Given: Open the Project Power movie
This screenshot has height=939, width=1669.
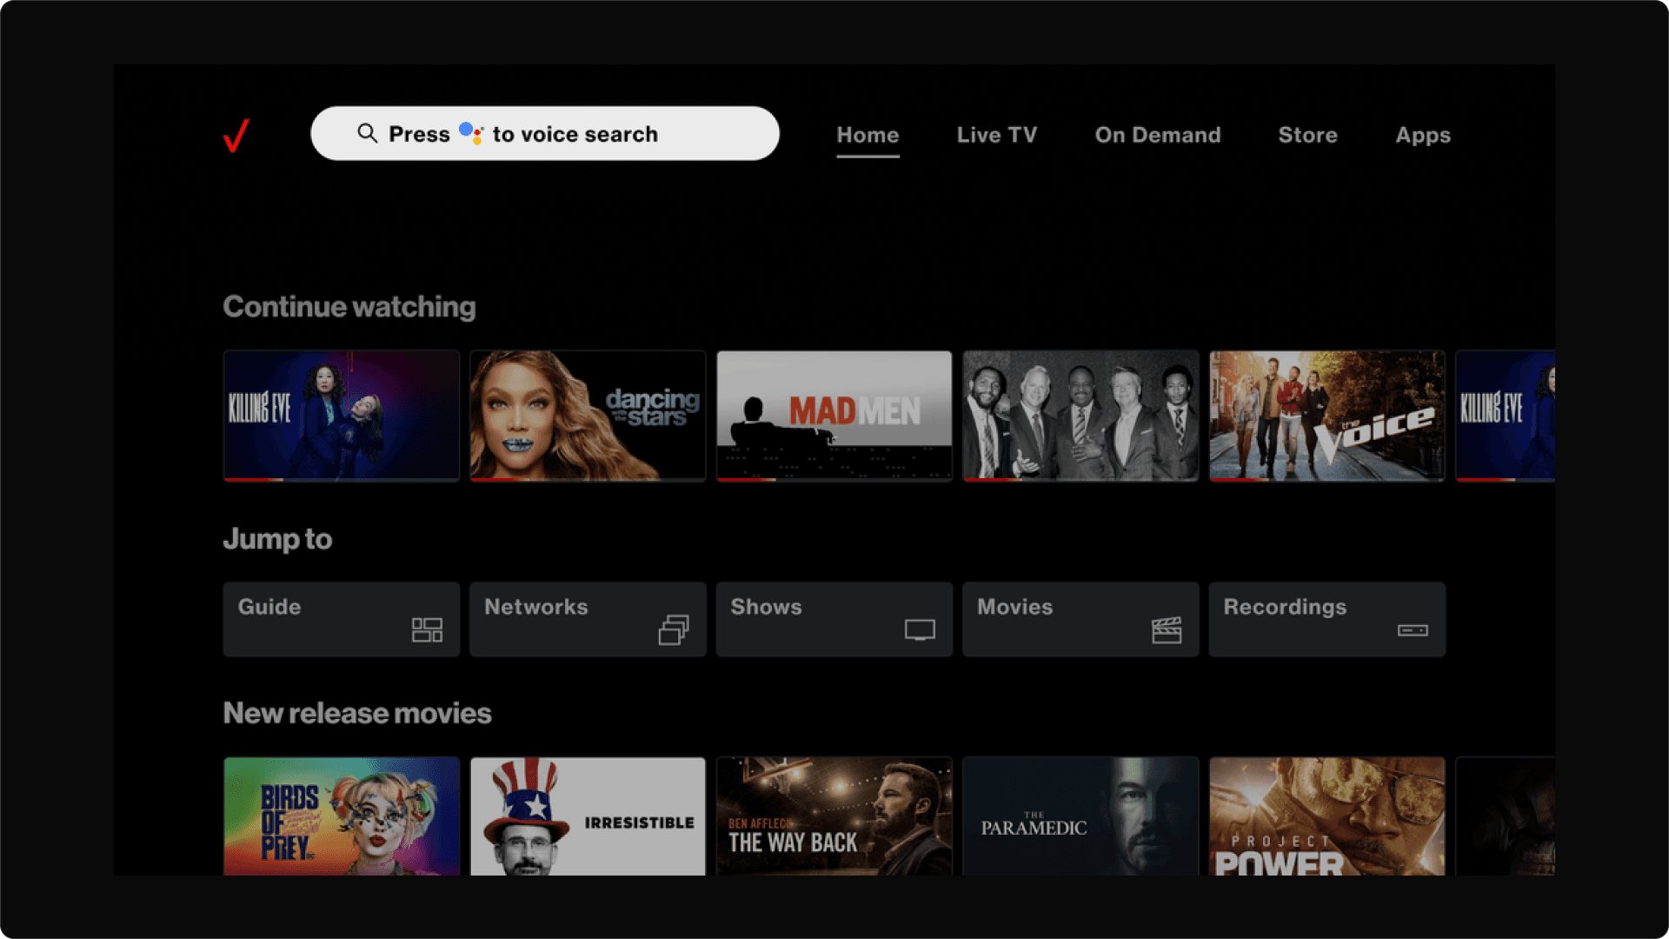Looking at the screenshot, I should click(x=1327, y=816).
